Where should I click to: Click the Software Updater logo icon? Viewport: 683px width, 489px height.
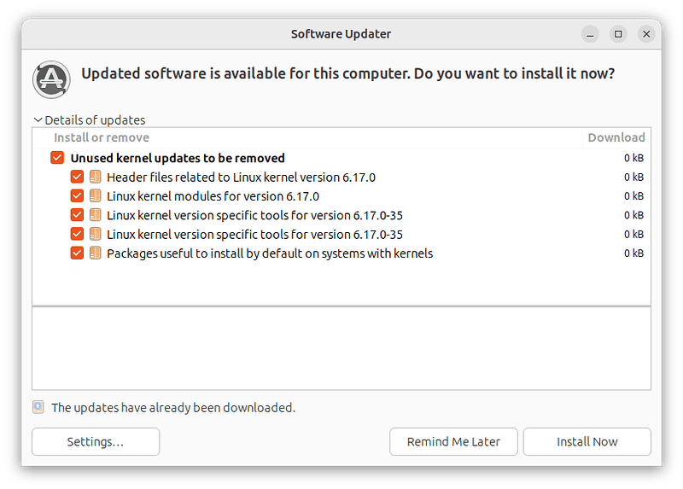pos(51,79)
